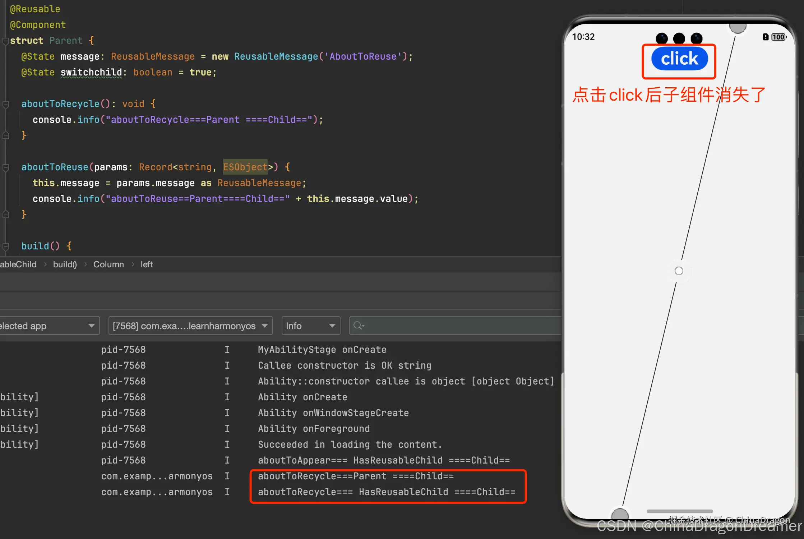Click the 10:32 time on the phone
Image resolution: width=804 pixels, height=539 pixels.
coord(583,37)
